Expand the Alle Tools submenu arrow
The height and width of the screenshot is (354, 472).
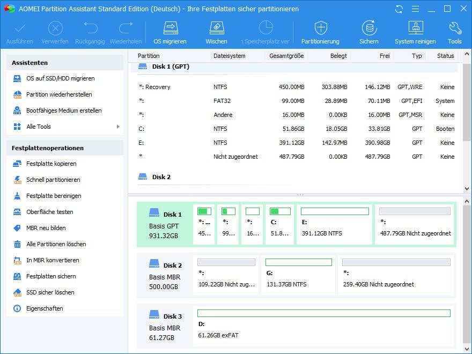[x=118, y=127]
